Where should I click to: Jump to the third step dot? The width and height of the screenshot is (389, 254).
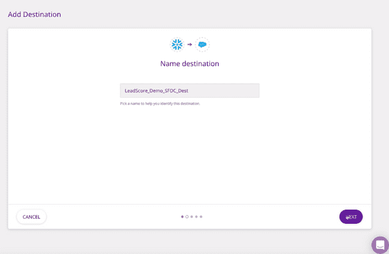point(192,216)
